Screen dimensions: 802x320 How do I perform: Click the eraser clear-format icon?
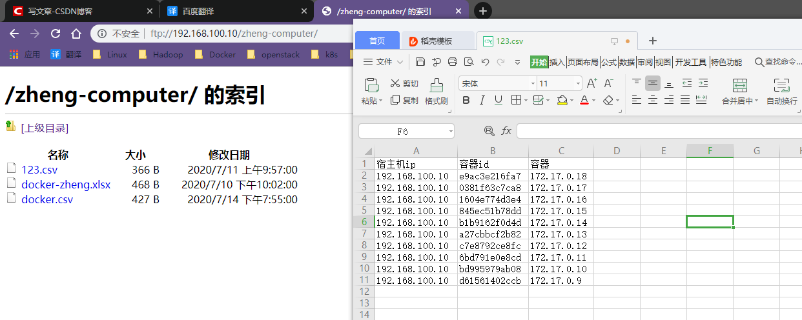pos(608,100)
